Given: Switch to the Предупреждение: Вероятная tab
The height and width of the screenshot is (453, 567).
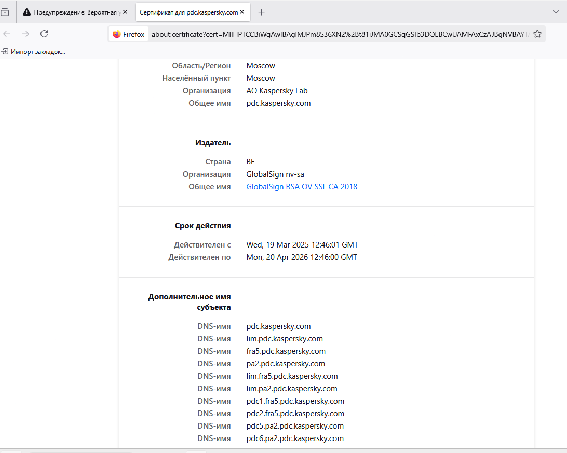Looking at the screenshot, I should click(x=75, y=12).
